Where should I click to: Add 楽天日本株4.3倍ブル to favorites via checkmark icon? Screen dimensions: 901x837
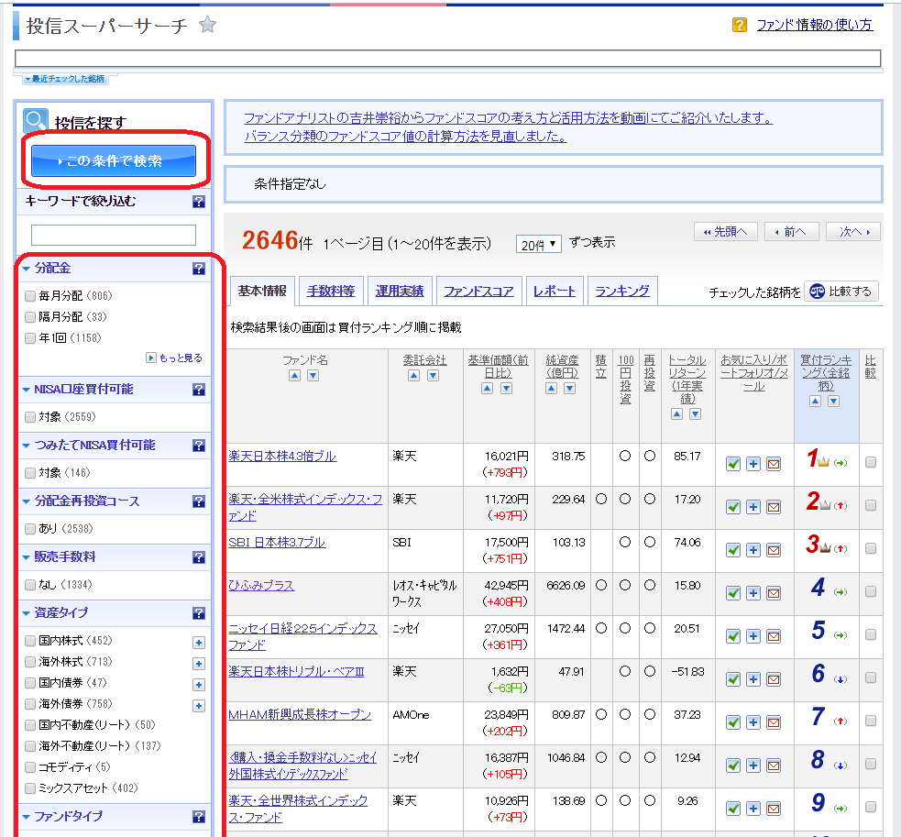click(732, 464)
